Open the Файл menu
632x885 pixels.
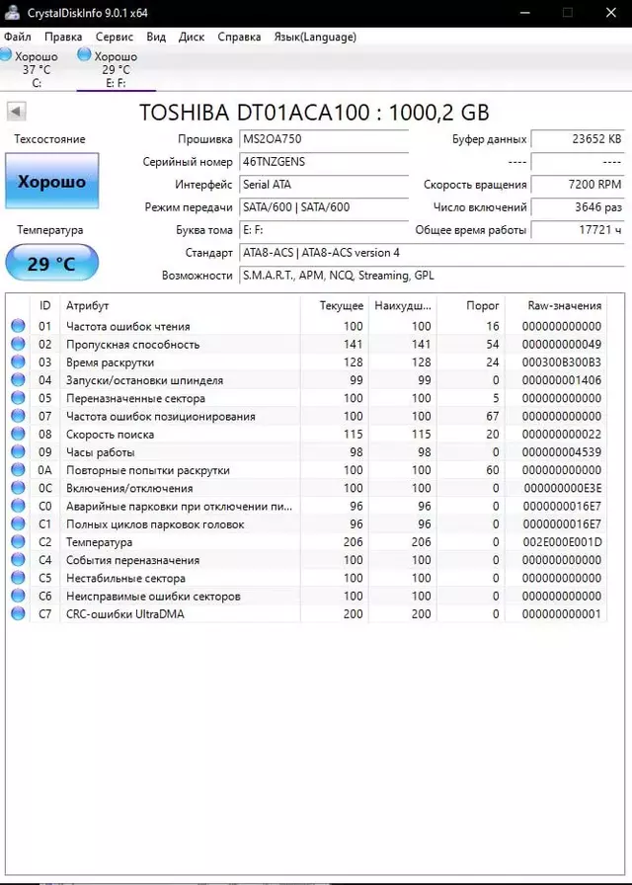[x=18, y=38]
